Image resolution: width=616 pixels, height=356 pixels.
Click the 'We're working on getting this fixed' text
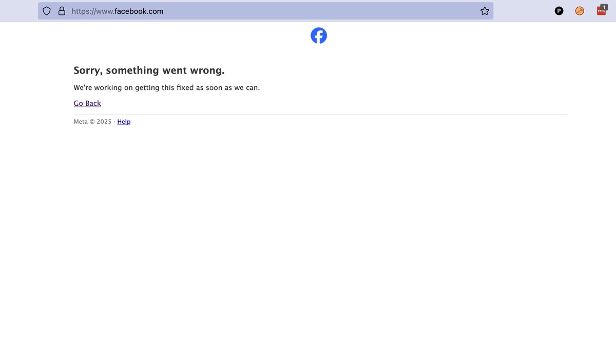(x=167, y=87)
